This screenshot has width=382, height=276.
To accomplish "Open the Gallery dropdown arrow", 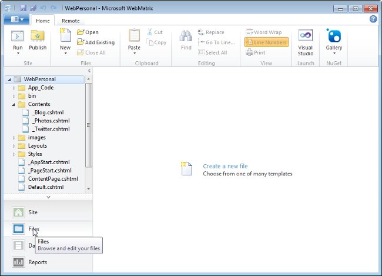I will 334,53.
